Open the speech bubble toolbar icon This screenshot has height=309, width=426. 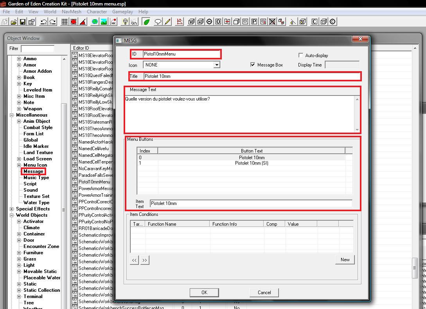pos(158,22)
